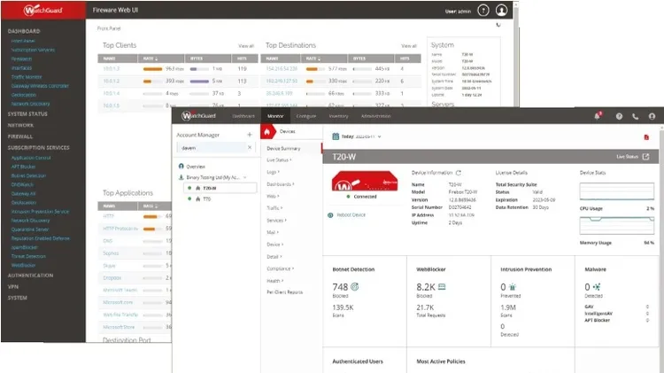
Task: Click View all for Top Destinations
Action: click(x=409, y=46)
